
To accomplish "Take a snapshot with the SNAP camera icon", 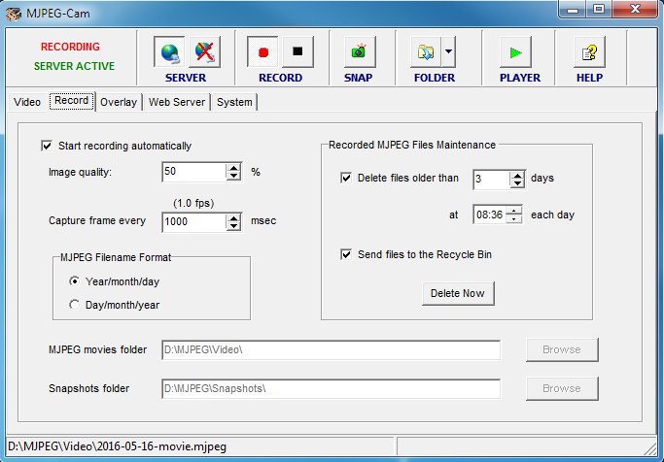I will (x=358, y=51).
